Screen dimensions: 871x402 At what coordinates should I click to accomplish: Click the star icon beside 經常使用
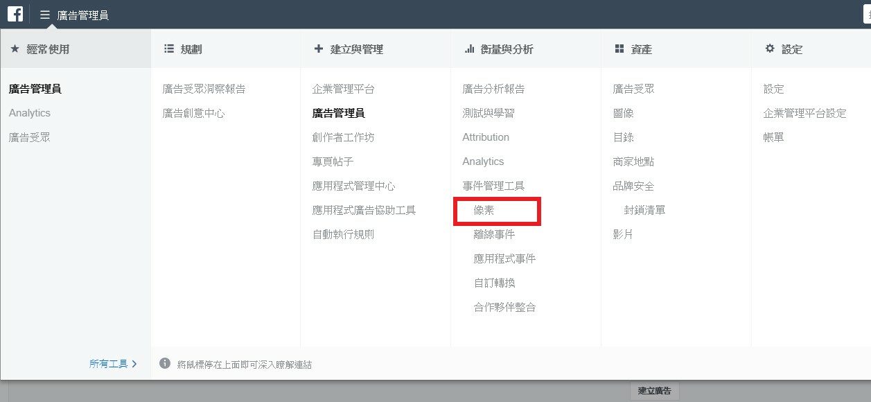pos(15,49)
